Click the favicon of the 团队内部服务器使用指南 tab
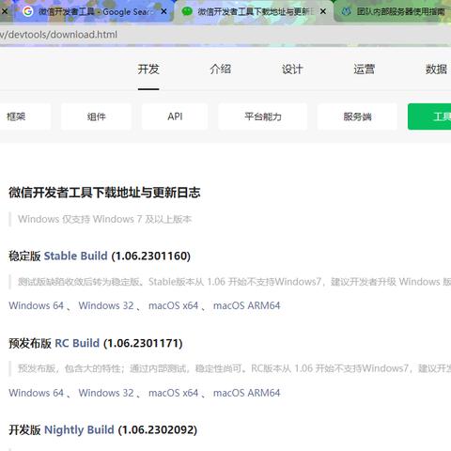The image size is (451, 451). [x=346, y=11]
